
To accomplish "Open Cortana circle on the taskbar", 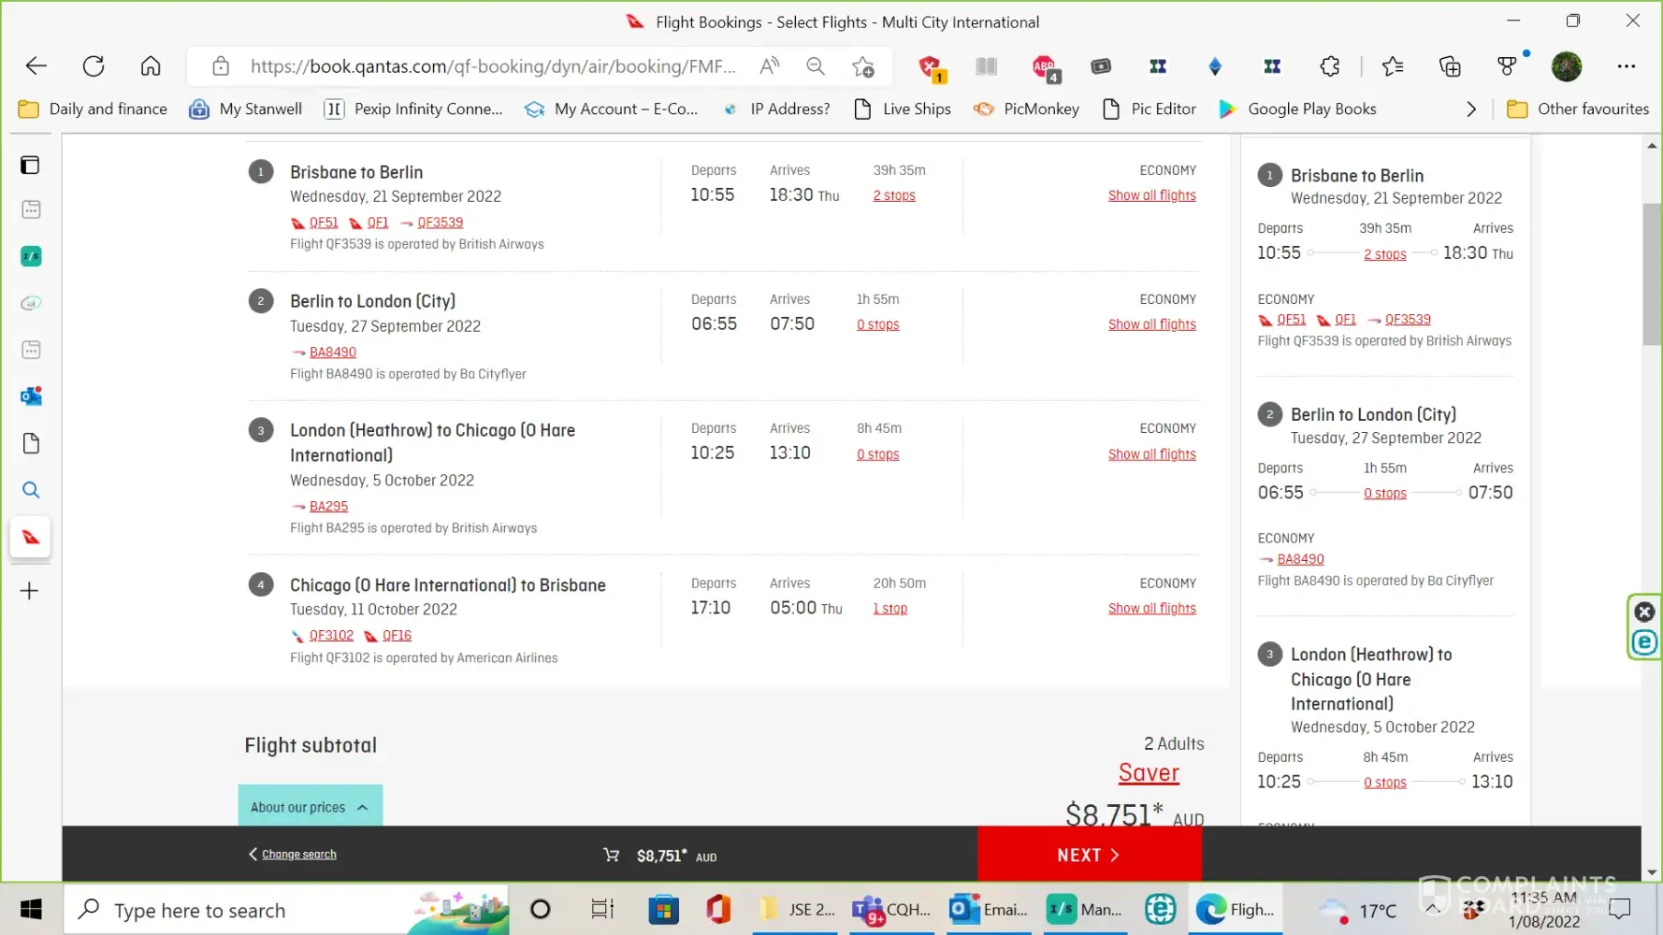I will [x=541, y=910].
